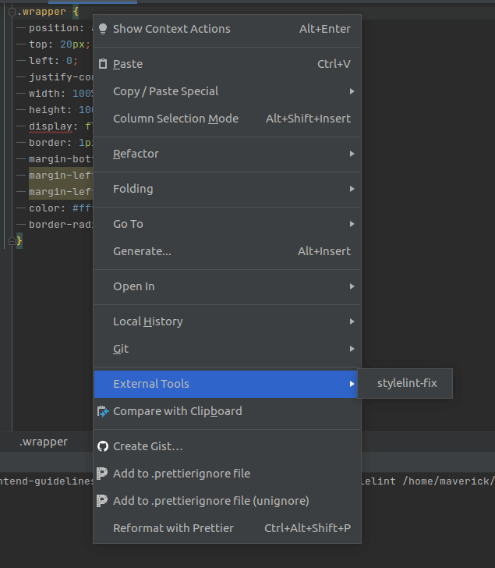The image size is (495, 568).
Task: Click the closing fold marker at closing brace
Action: click(12, 242)
